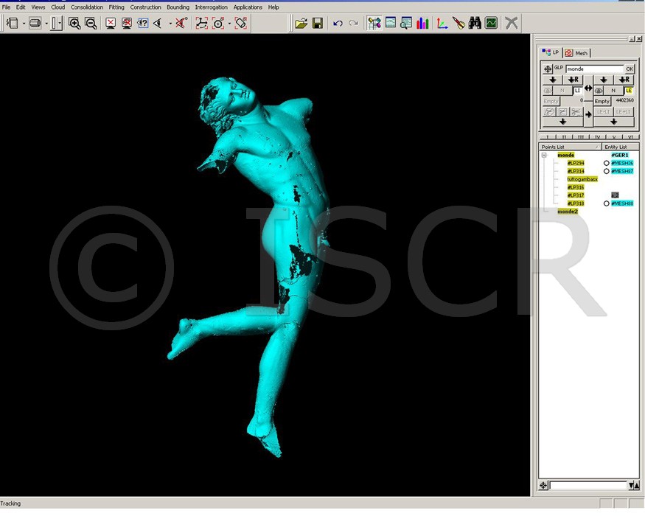Click the down-arrow R button on the left side
This screenshot has height=516, width=645.
pyautogui.click(x=573, y=80)
